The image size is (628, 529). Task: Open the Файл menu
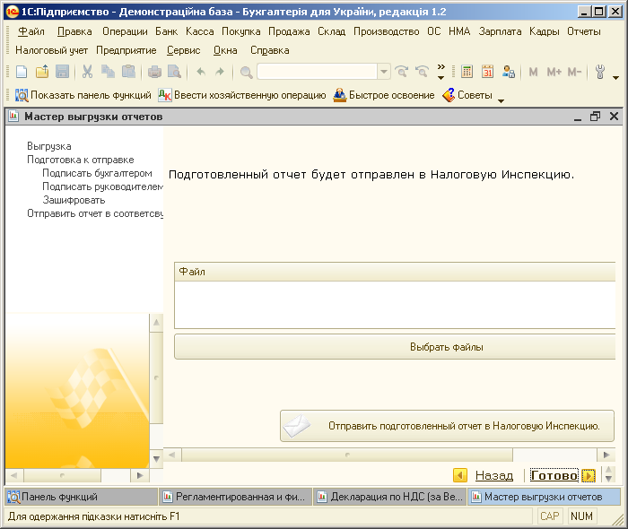pyautogui.click(x=31, y=31)
